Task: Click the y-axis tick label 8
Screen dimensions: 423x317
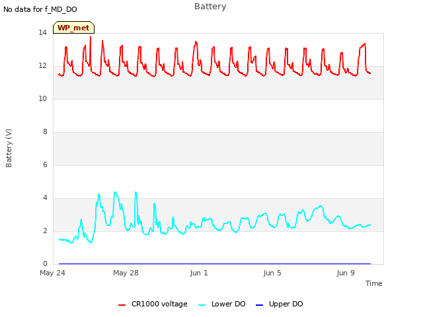Action: point(45,132)
